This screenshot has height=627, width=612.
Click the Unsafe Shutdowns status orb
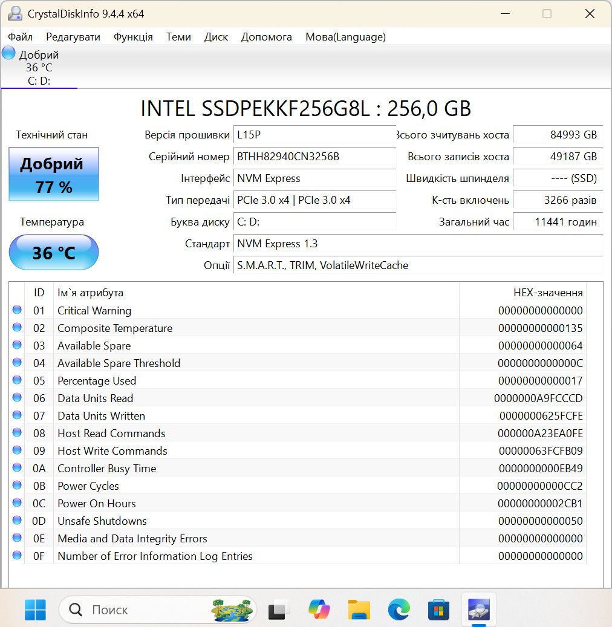coord(17,521)
